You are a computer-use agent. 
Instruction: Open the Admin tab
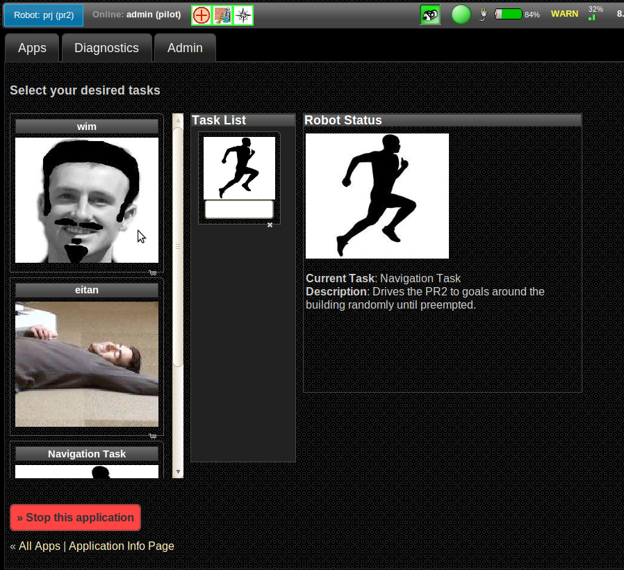pyautogui.click(x=185, y=48)
